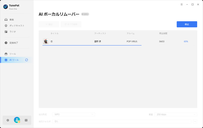Click the GPU badge next to title
Viewport: 203px width, 128px height.
click(x=85, y=14)
